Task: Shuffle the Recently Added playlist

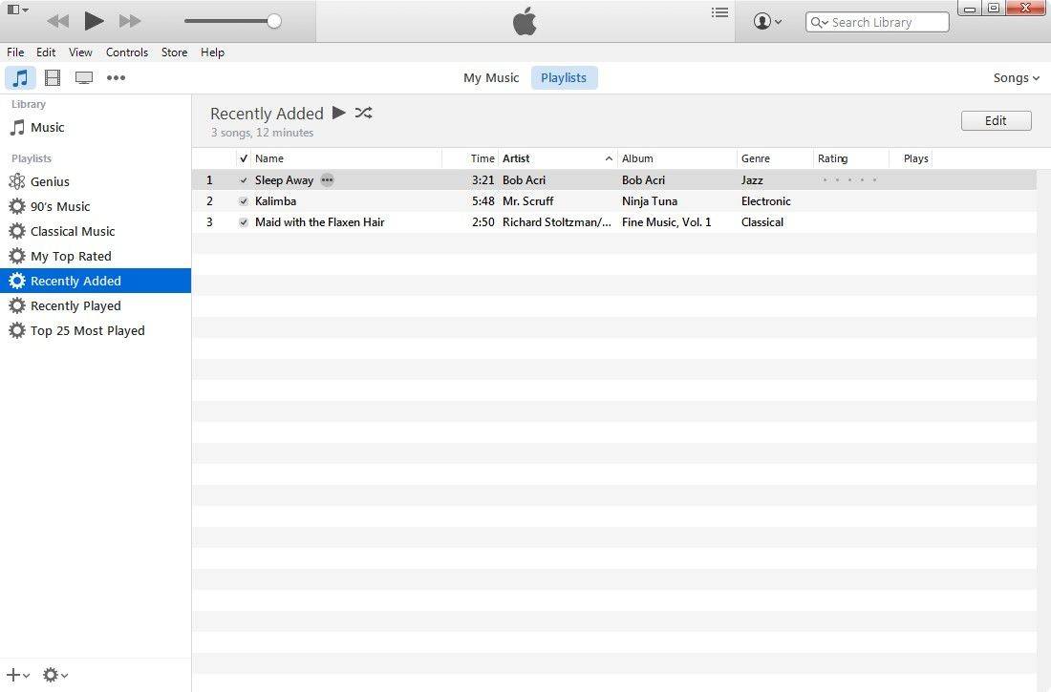Action: 363,113
